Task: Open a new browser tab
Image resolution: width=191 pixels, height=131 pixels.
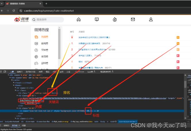Action: pyautogui.click(x=46, y=4)
